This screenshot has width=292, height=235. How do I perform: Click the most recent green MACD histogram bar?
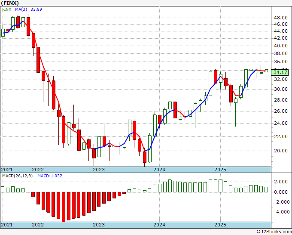pos(266,189)
